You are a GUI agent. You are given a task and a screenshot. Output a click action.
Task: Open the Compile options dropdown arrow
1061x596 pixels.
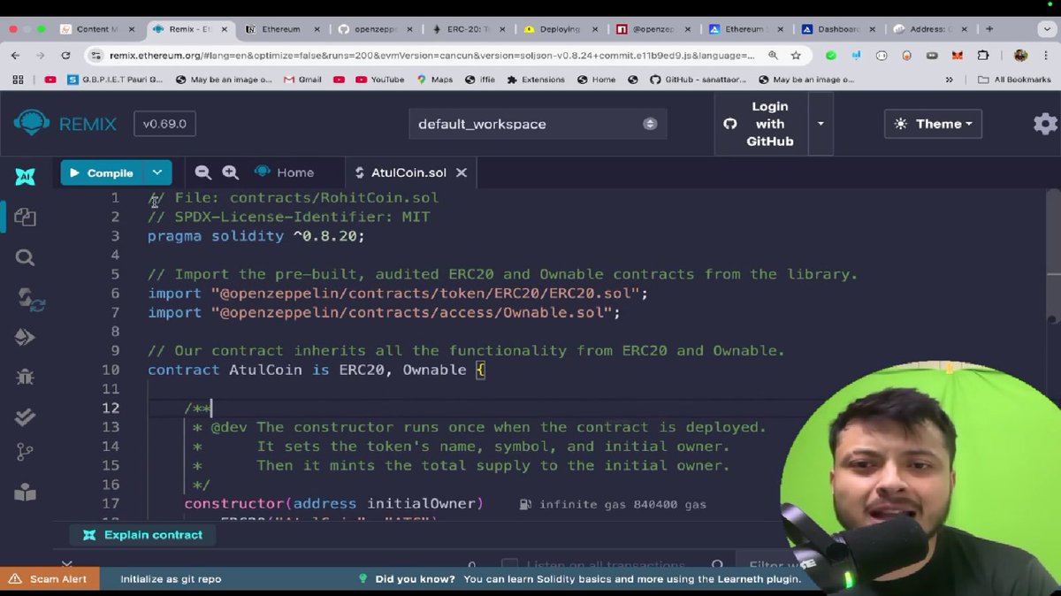pos(156,172)
